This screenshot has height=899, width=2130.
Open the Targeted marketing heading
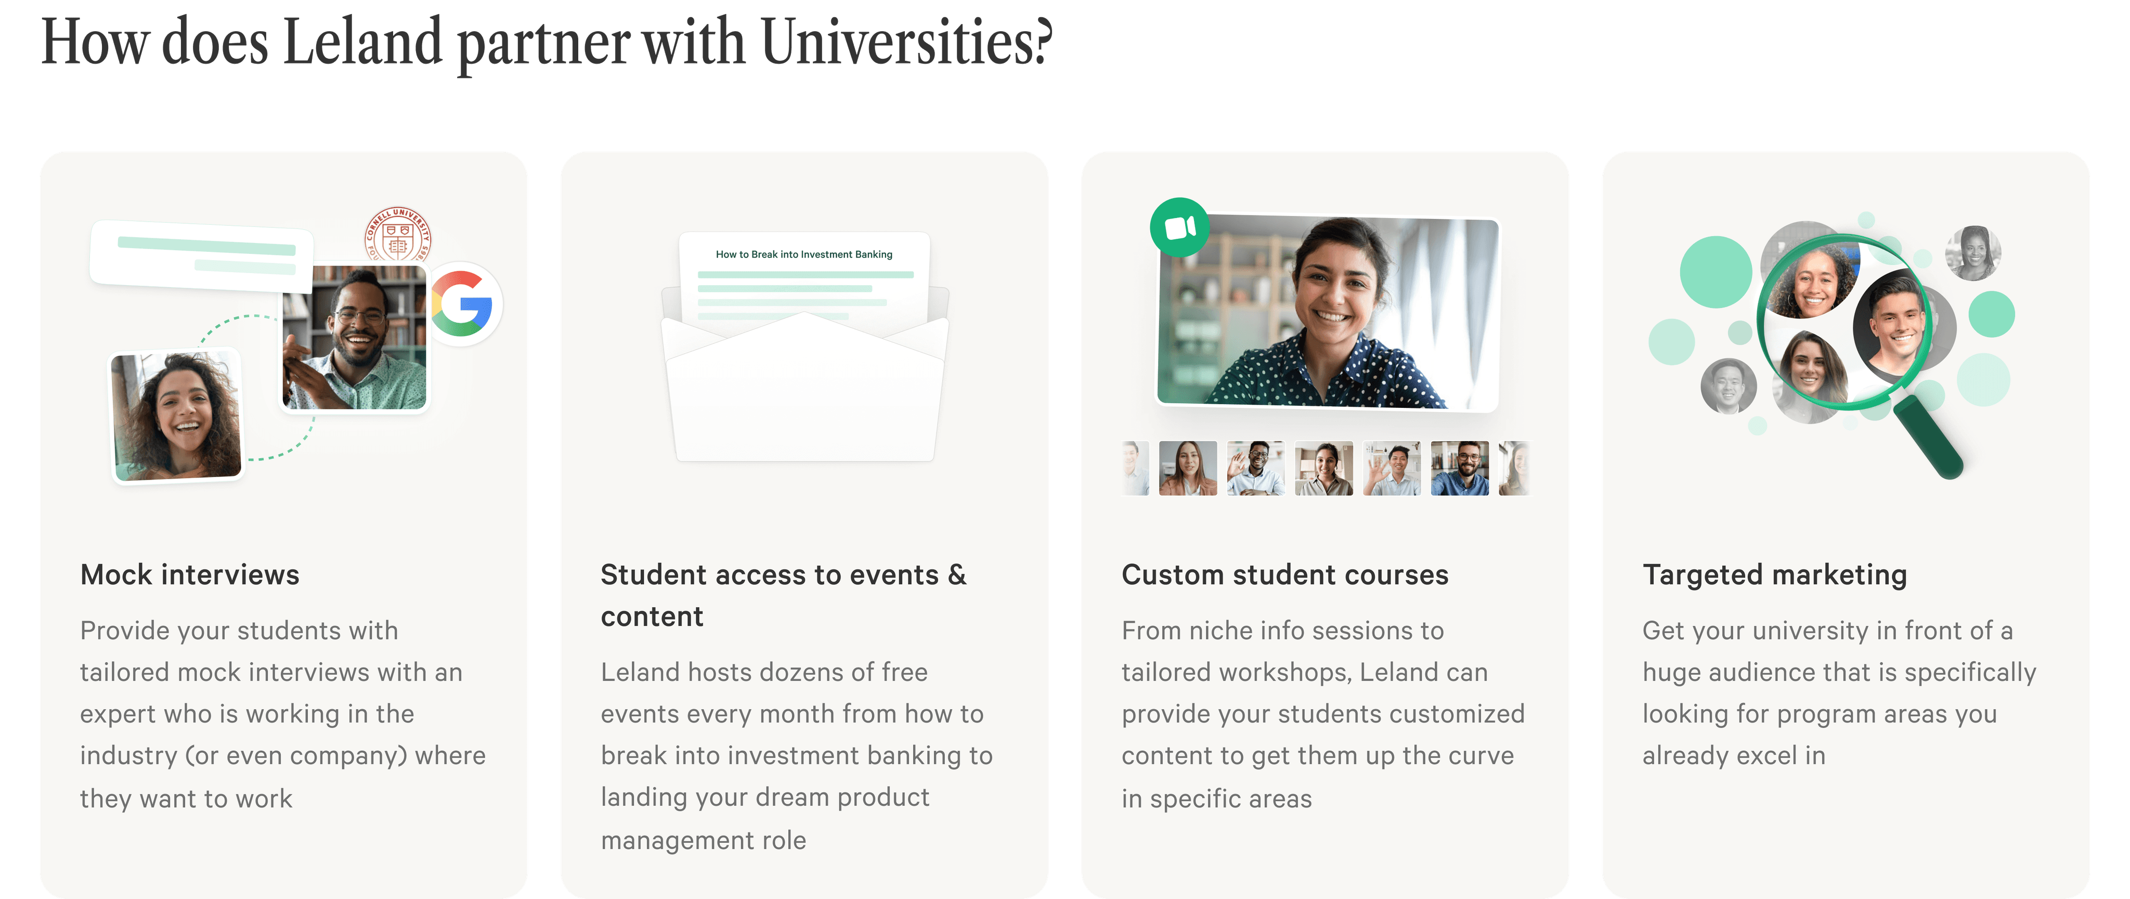point(1774,575)
